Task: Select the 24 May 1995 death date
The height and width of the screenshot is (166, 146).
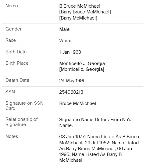Action: 72,81
